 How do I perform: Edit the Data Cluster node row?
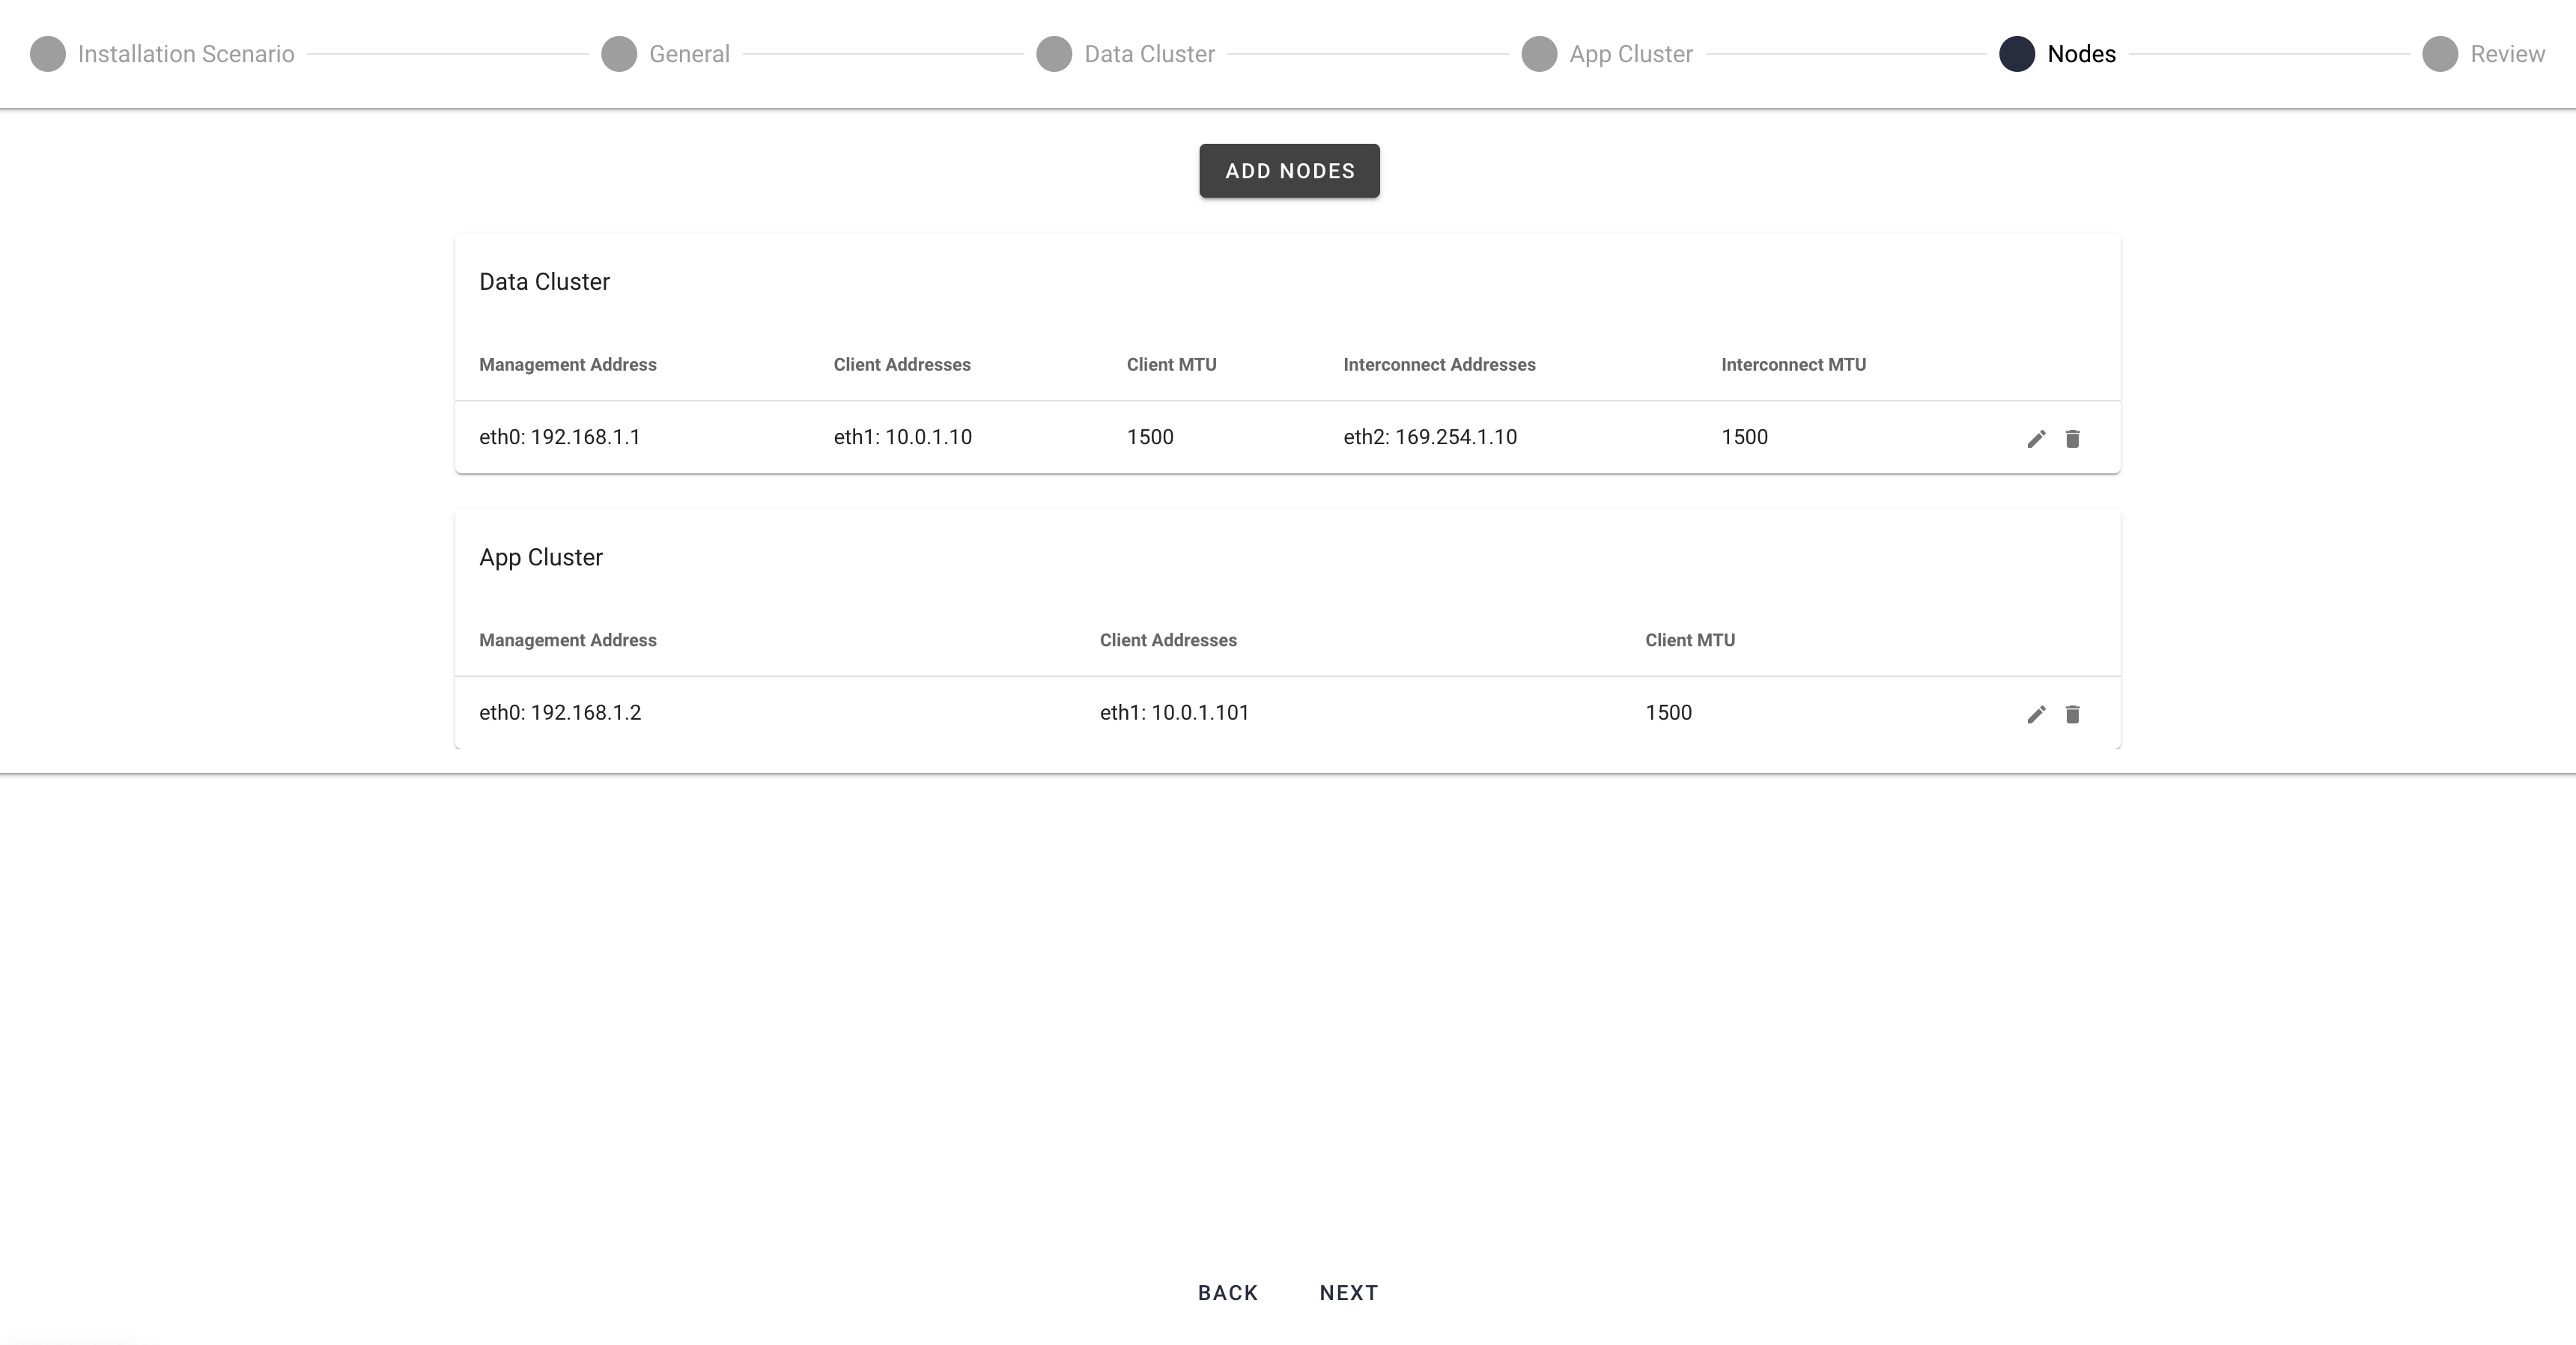point(2036,438)
